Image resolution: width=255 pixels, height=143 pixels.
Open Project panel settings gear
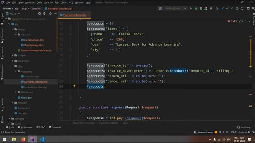click(x=51, y=14)
